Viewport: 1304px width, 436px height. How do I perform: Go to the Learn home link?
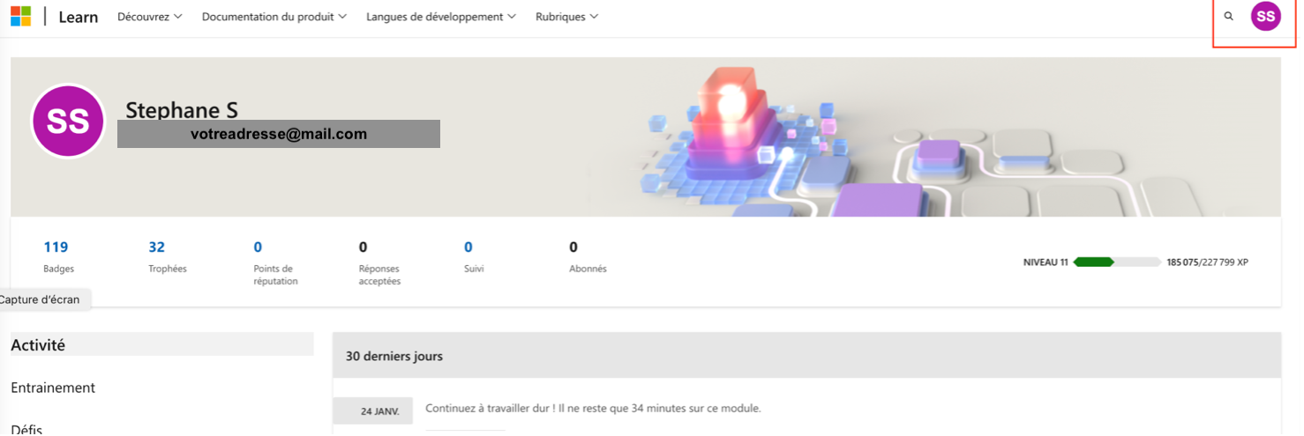point(78,17)
